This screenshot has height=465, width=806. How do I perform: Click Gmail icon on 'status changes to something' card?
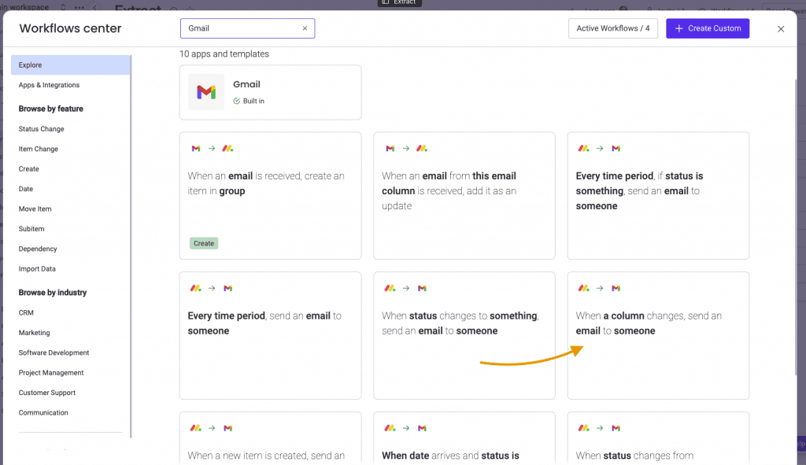tap(422, 288)
